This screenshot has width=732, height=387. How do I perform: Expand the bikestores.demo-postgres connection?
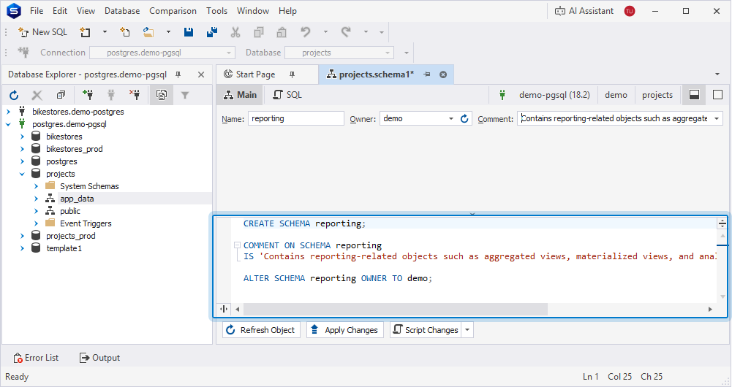[x=8, y=112]
